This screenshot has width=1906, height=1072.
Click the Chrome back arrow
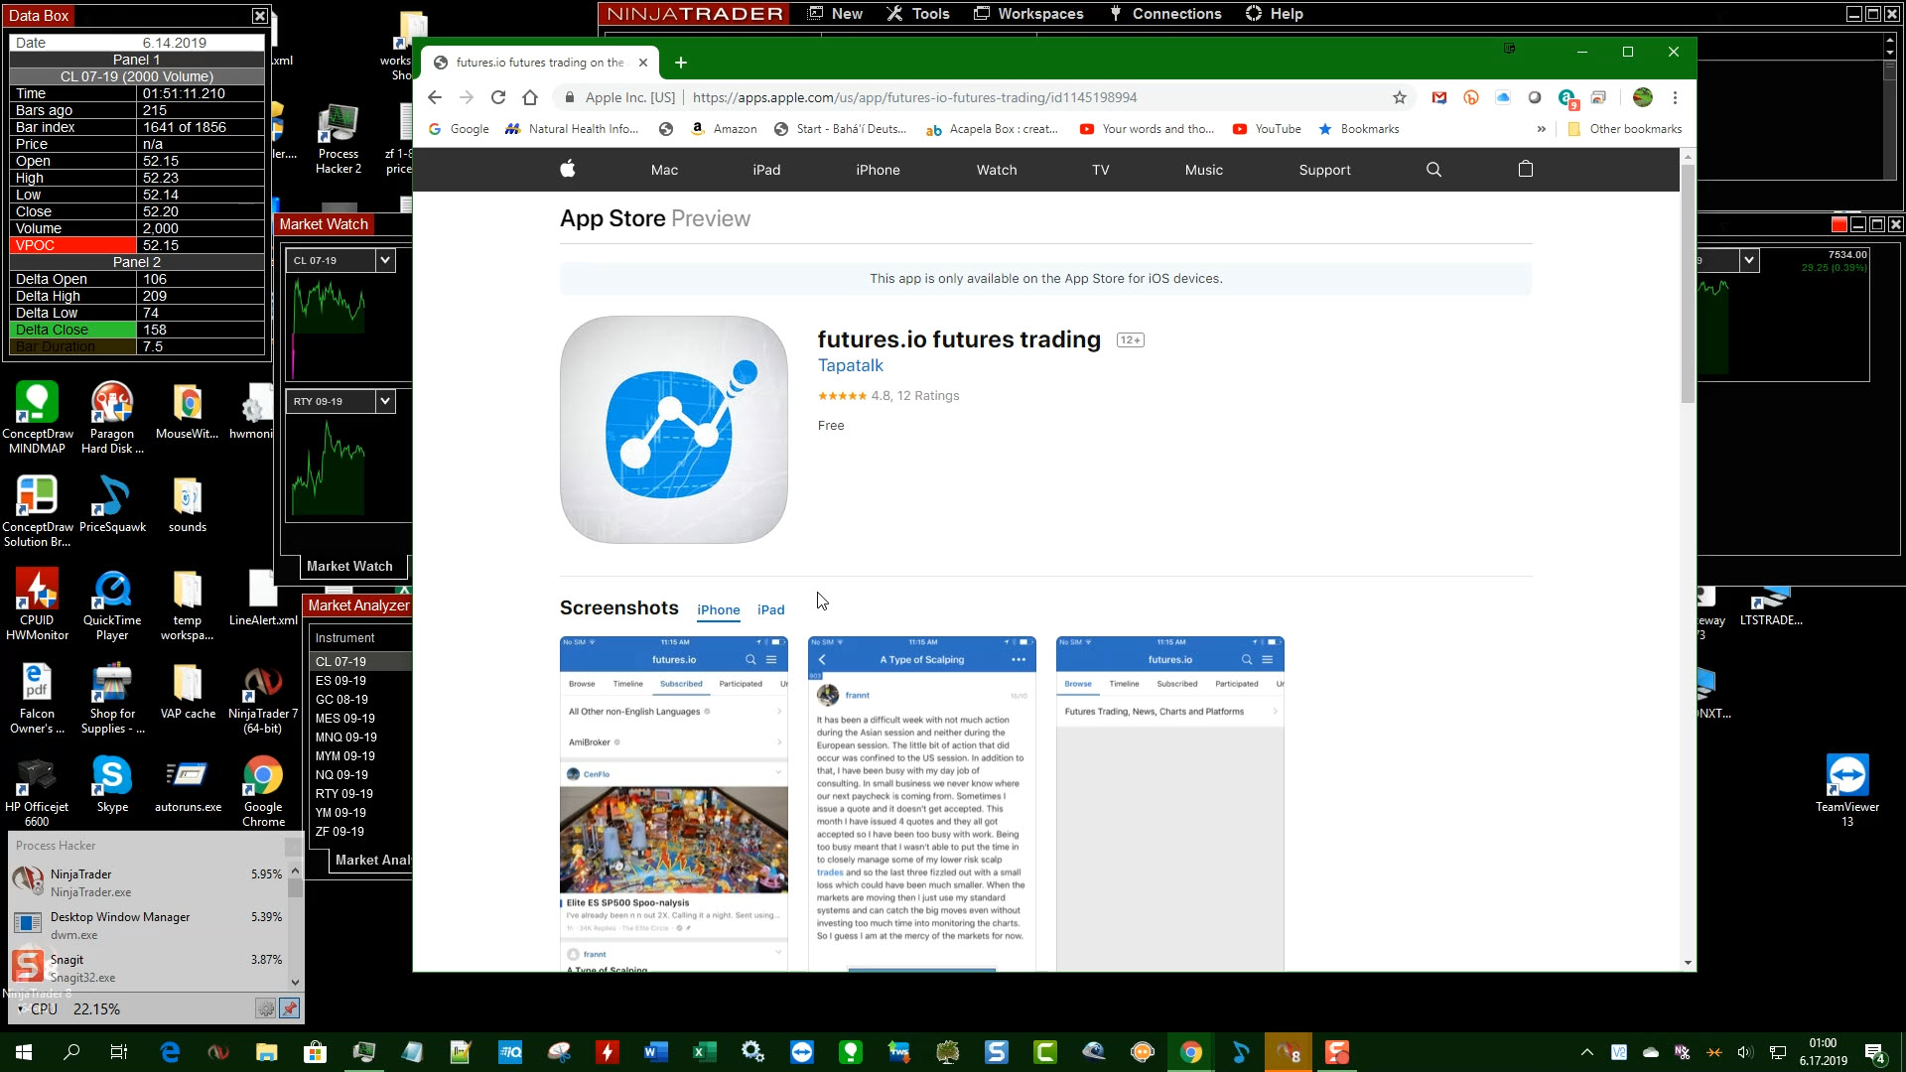point(435,97)
